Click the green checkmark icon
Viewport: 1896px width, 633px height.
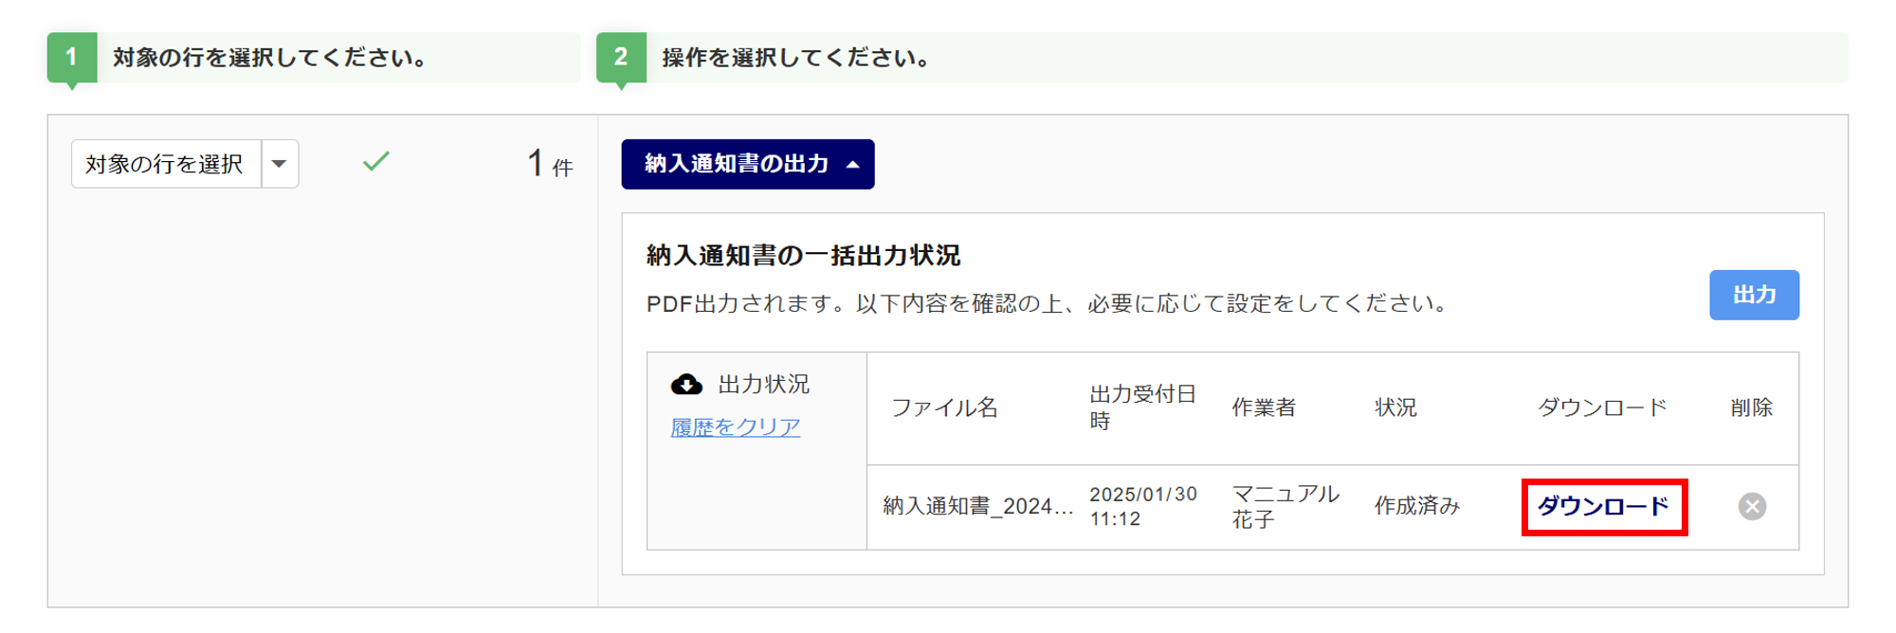(376, 162)
